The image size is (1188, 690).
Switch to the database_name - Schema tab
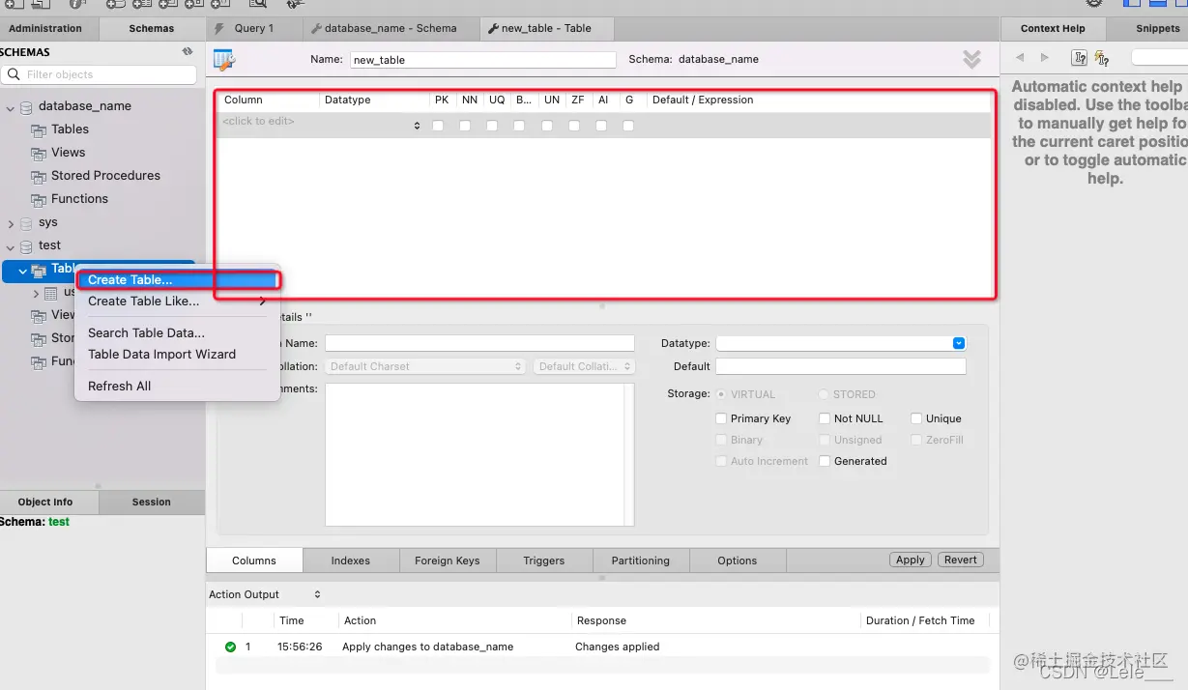tap(391, 28)
